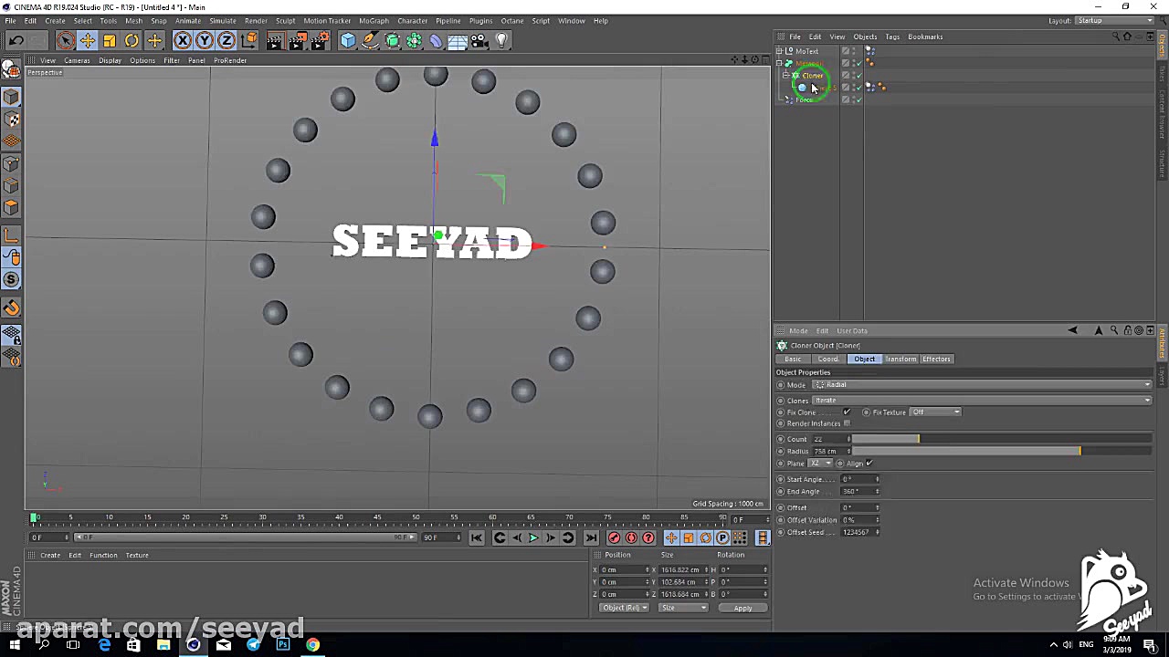
Task: Adjust the Radius slider bar
Action: pyautogui.click(x=968, y=452)
